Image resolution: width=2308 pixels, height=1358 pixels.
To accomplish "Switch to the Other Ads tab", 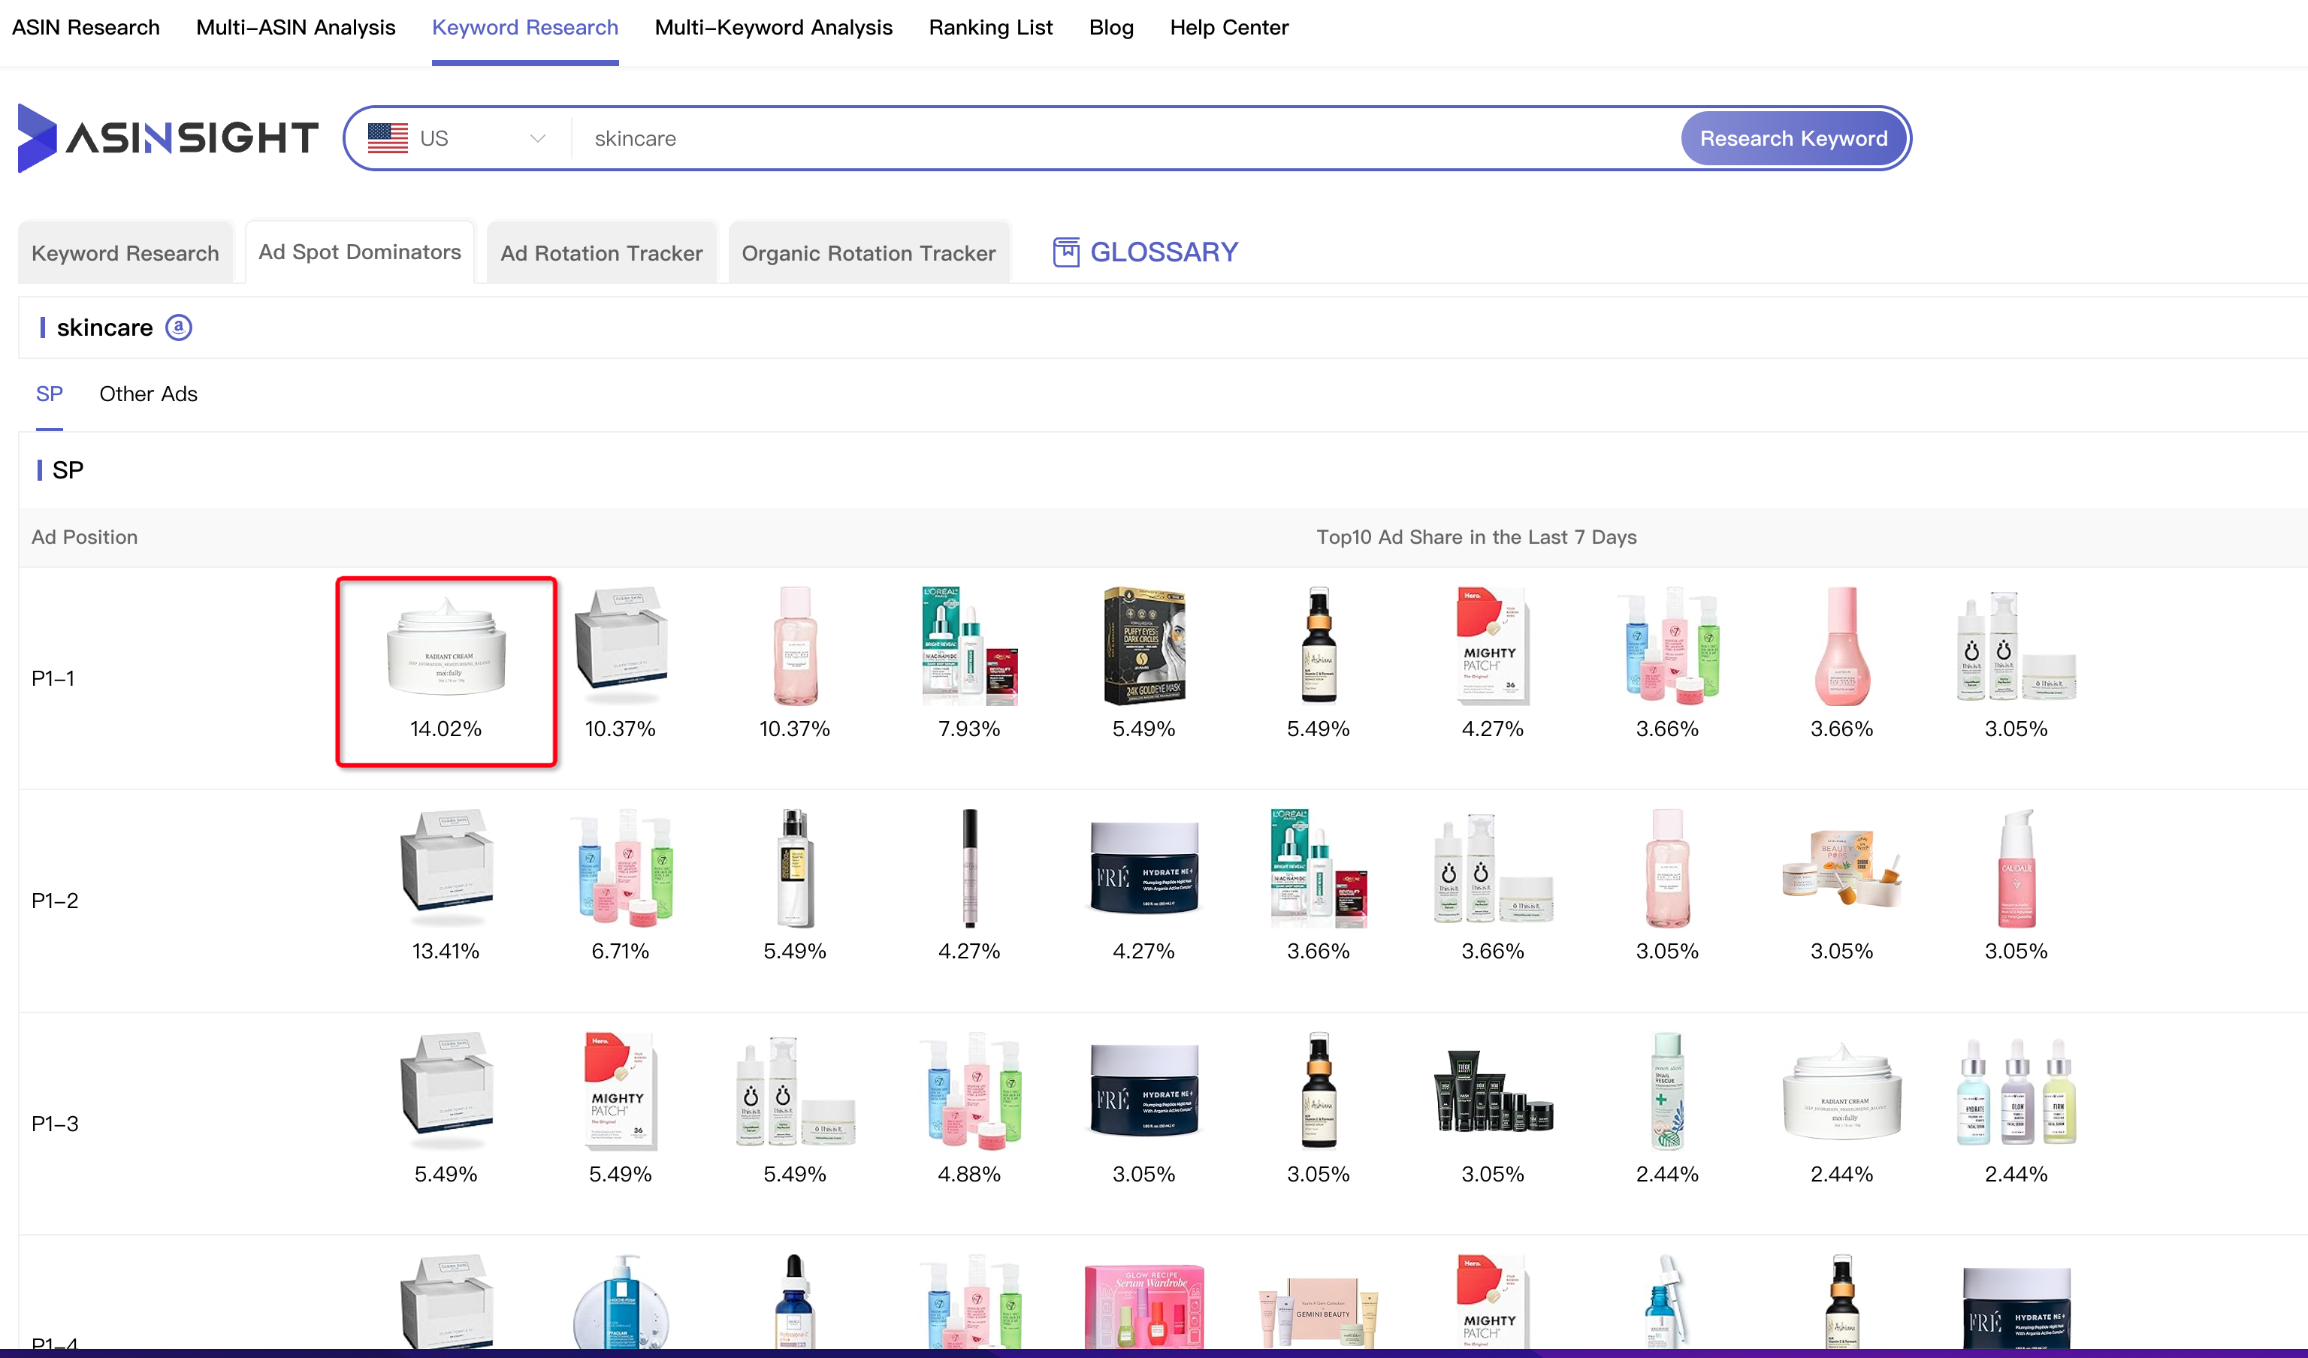I will pyautogui.click(x=148, y=394).
